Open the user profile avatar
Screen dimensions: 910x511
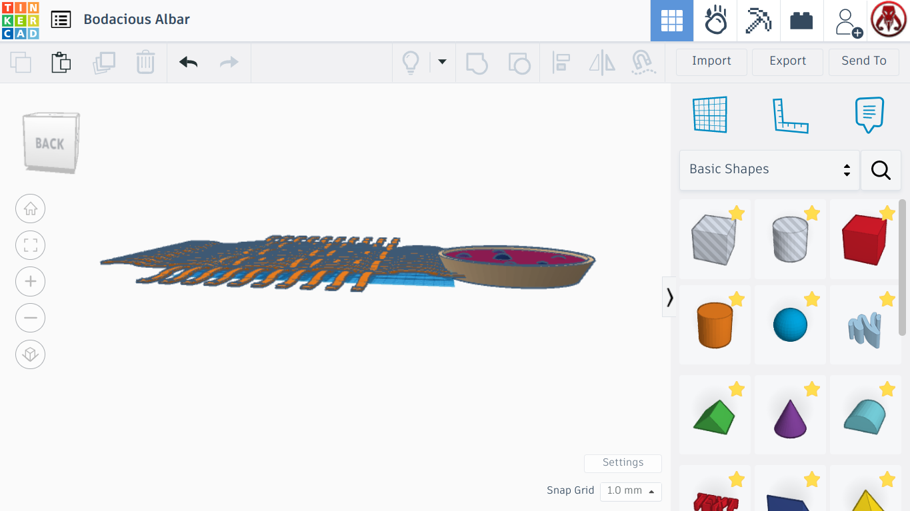889,21
